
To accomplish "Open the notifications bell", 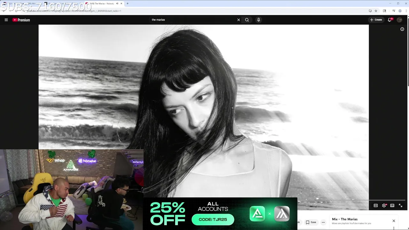I will (x=390, y=20).
